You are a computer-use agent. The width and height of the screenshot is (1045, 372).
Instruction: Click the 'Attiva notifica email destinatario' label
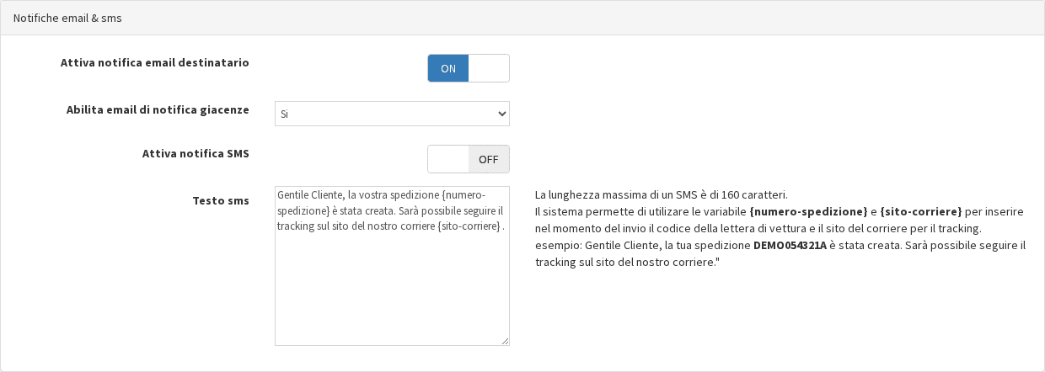click(154, 62)
